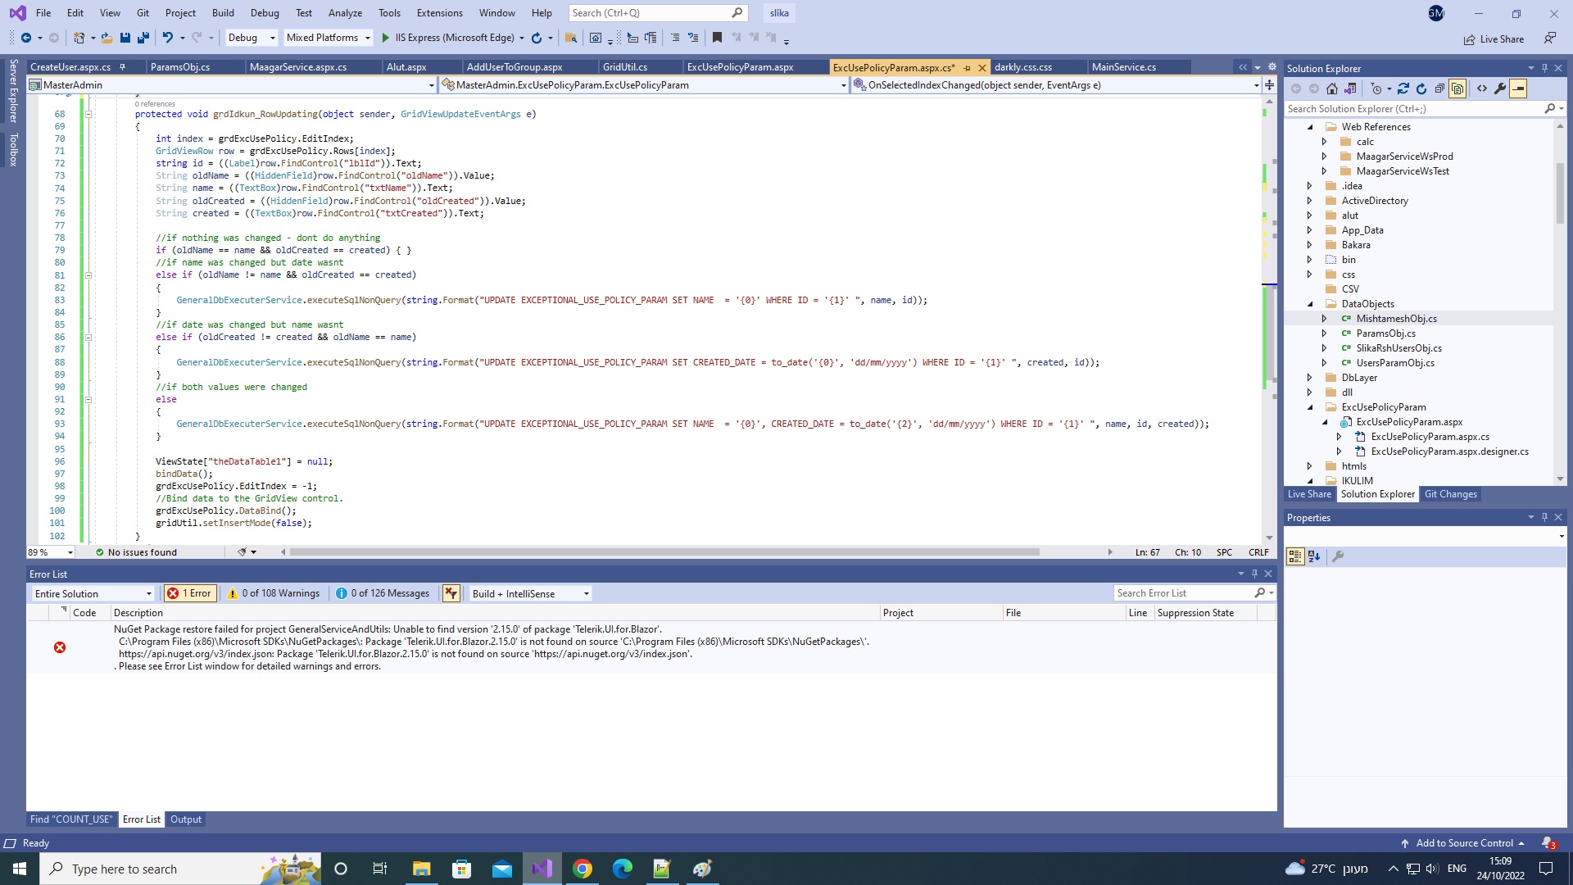Image resolution: width=1573 pixels, height=885 pixels.
Task: Click Collapse All in Solution Explorer
Action: 1439,88
